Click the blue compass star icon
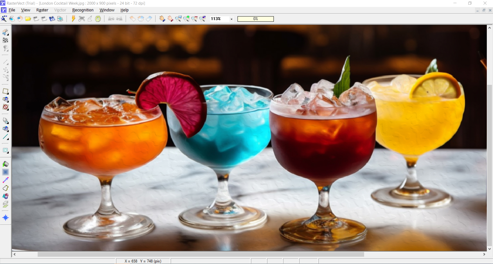The height and width of the screenshot is (264, 493). 6,218
